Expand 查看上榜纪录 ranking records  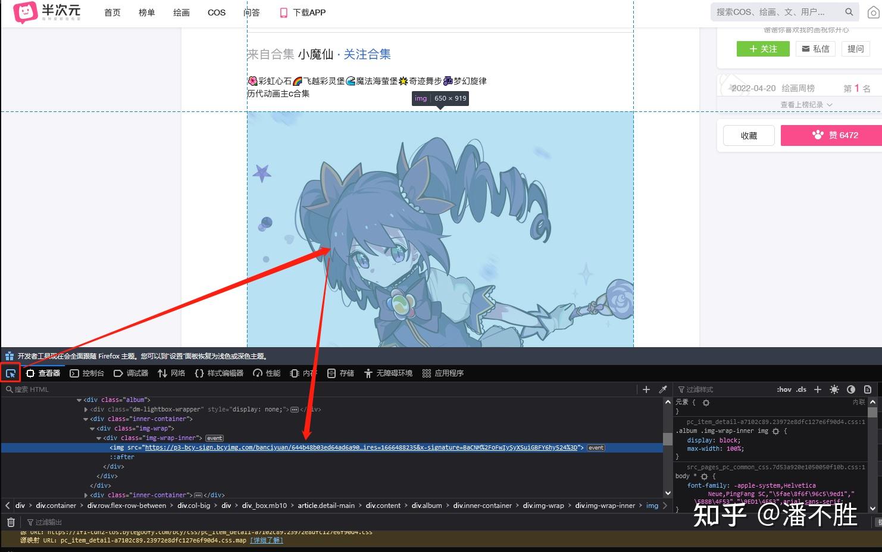coord(806,105)
